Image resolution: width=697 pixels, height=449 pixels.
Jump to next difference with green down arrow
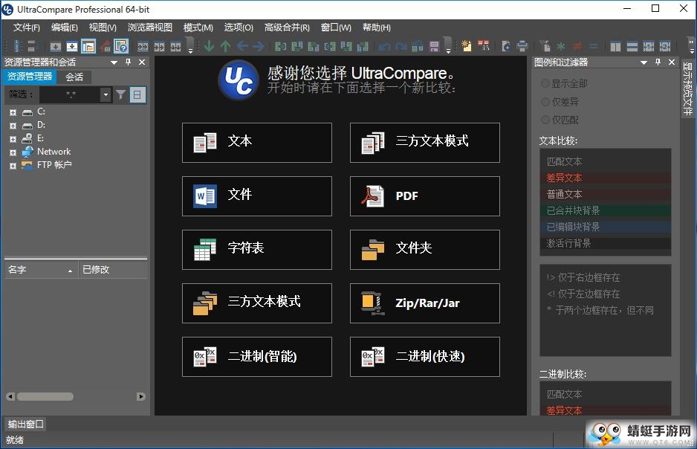click(209, 46)
